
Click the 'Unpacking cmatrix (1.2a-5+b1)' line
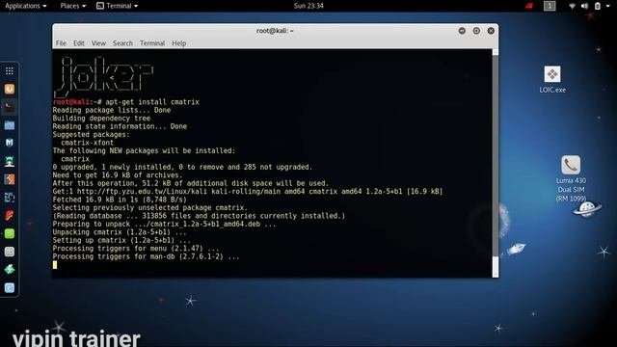coord(120,232)
